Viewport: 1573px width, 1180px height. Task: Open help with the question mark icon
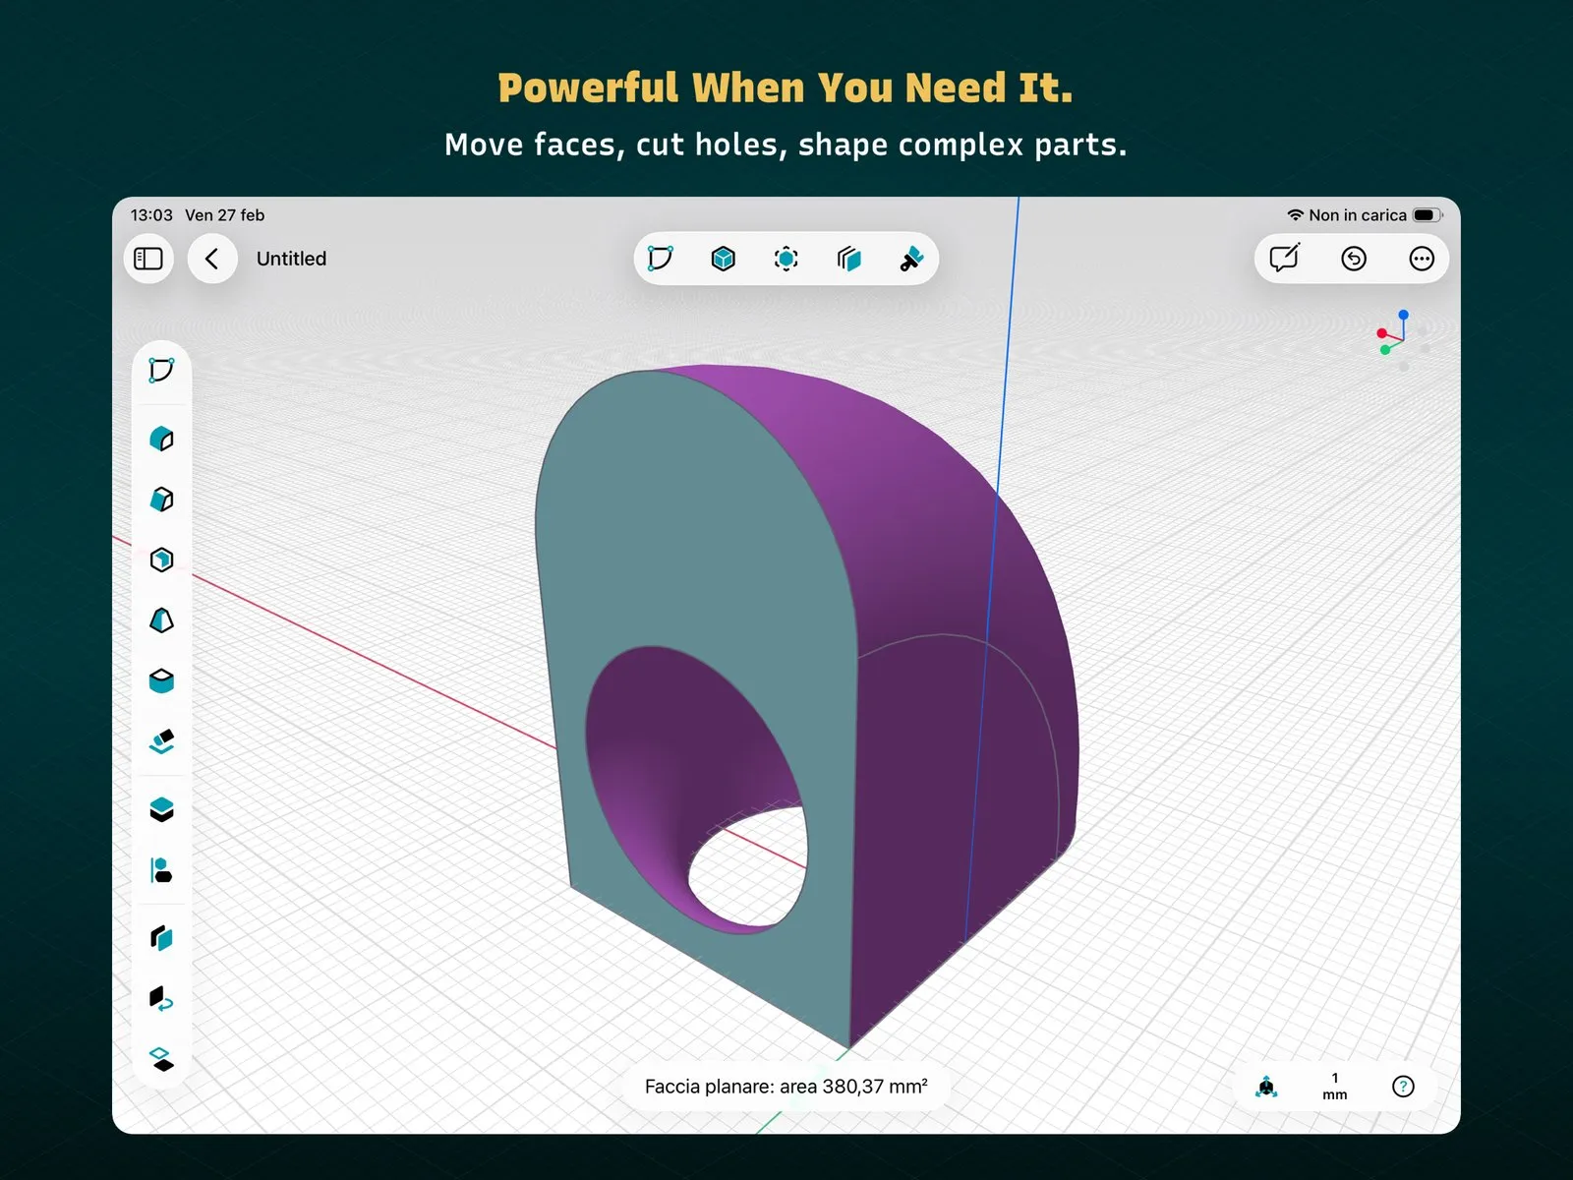click(x=1403, y=1087)
